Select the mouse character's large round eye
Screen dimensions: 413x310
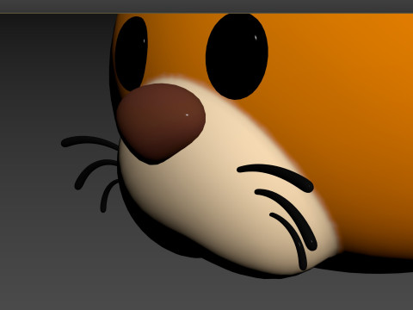tap(237, 57)
